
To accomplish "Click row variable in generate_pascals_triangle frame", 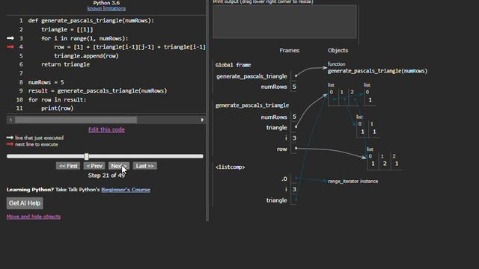I will click(x=282, y=149).
